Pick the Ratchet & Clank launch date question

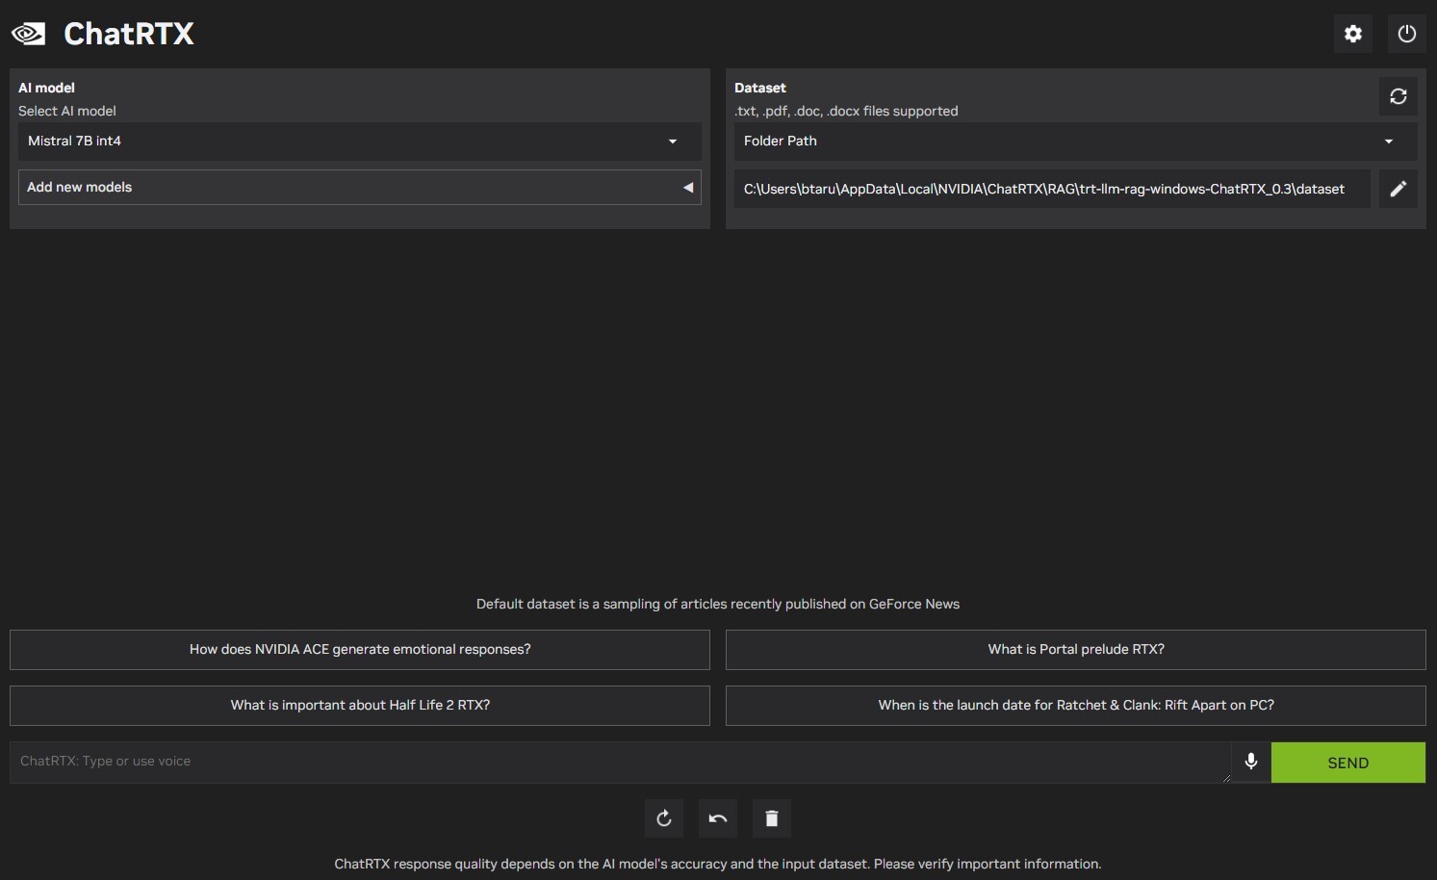(1076, 706)
